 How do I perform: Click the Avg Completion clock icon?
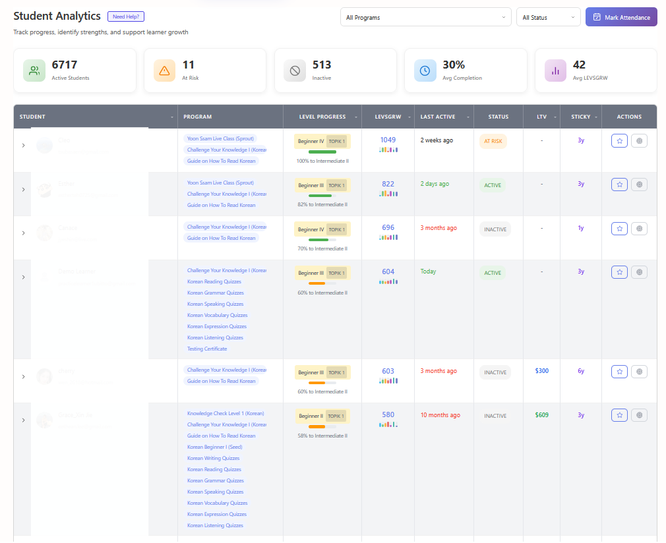coord(425,71)
